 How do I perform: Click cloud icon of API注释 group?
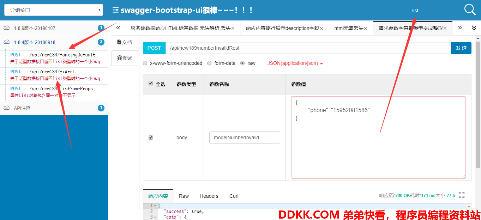pos(6,108)
